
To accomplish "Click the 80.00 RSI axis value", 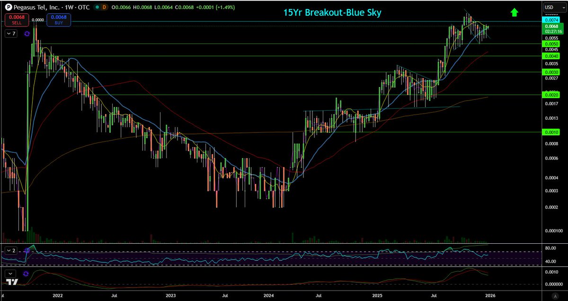I will coord(550,248).
